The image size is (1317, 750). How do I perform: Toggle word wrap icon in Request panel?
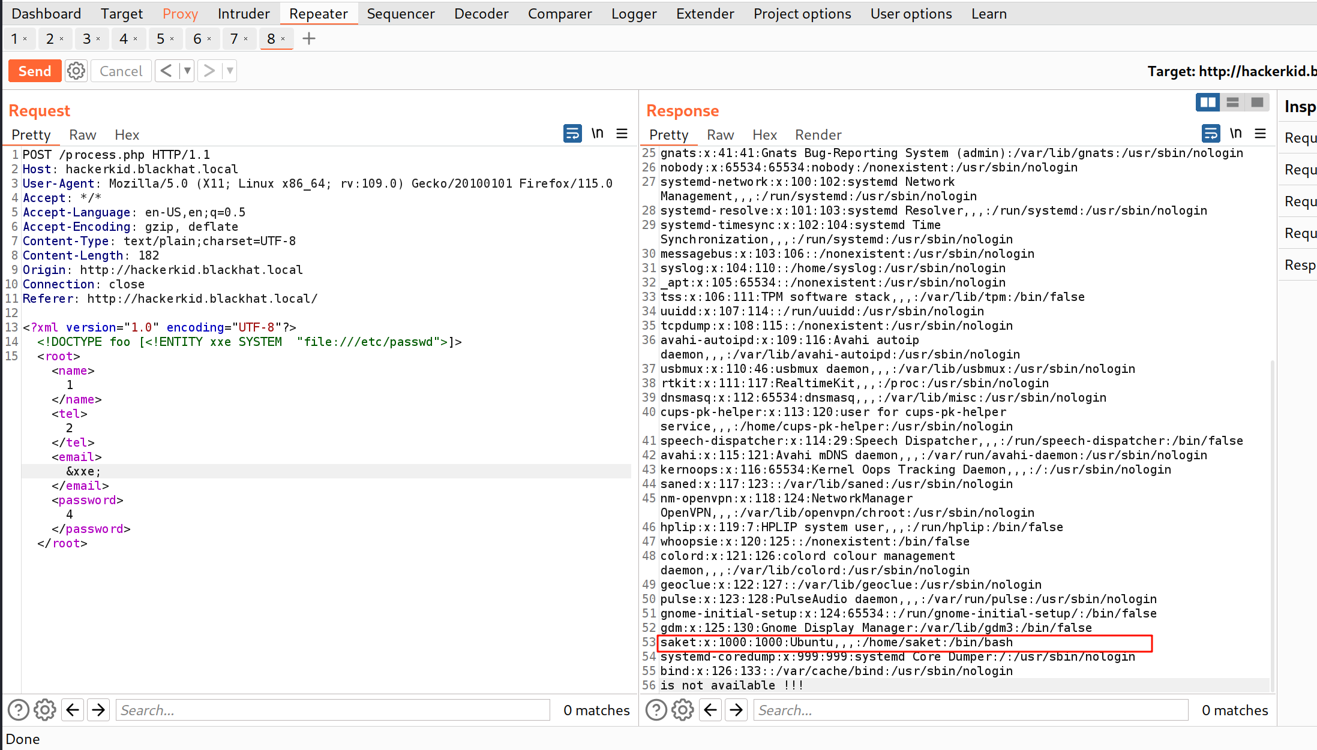pos(572,133)
